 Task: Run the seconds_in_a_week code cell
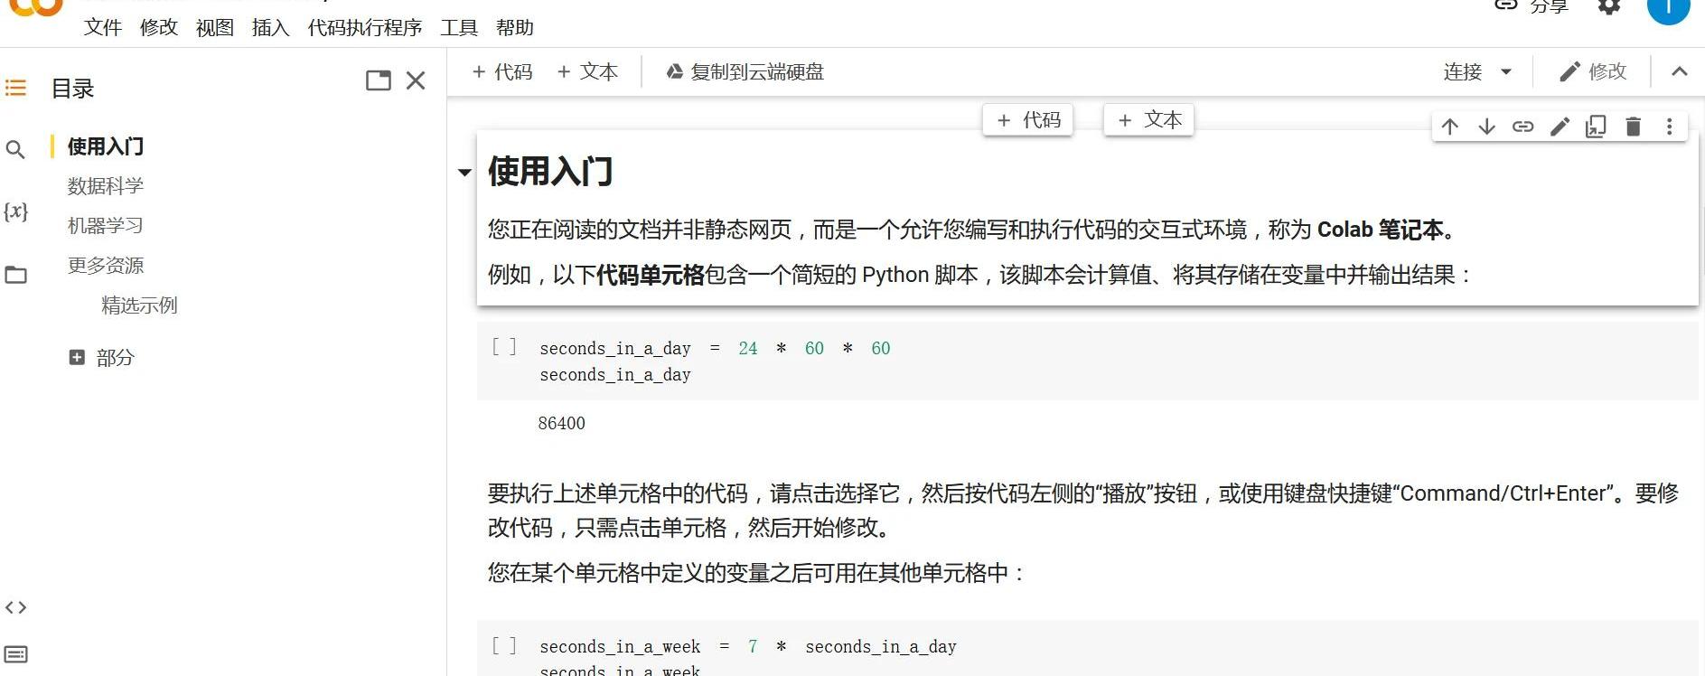click(504, 645)
